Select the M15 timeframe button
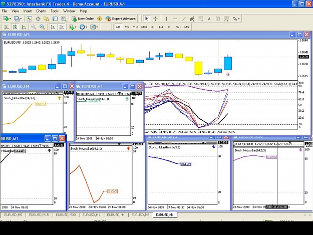The image size is (313, 235). click(135, 27)
